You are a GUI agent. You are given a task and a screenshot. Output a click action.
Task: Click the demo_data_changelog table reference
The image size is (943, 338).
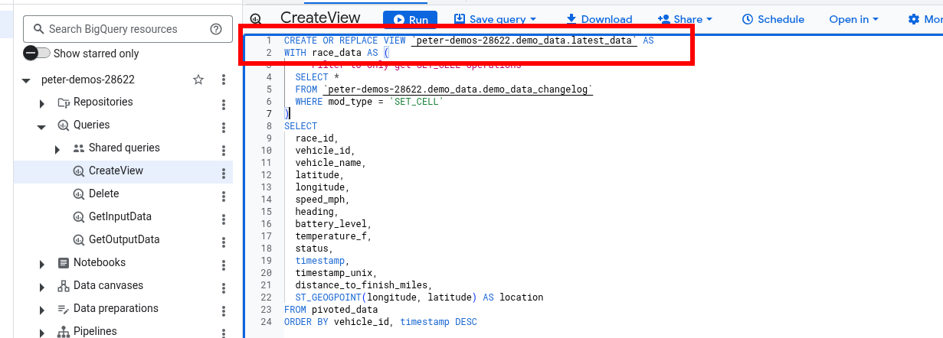[459, 89]
